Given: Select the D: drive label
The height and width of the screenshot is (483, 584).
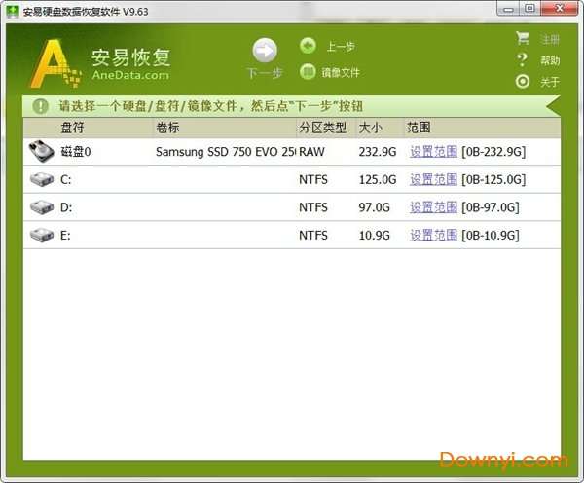Looking at the screenshot, I should pyautogui.click(x=66, y=207).
